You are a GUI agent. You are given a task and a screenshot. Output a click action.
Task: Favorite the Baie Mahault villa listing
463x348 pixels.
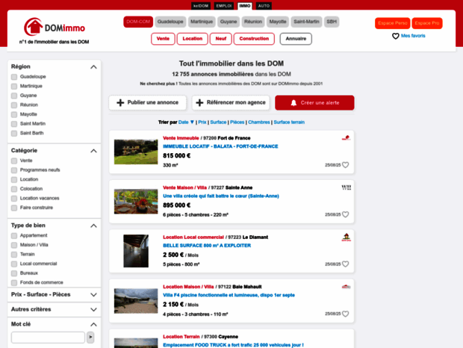coord(345,314)
